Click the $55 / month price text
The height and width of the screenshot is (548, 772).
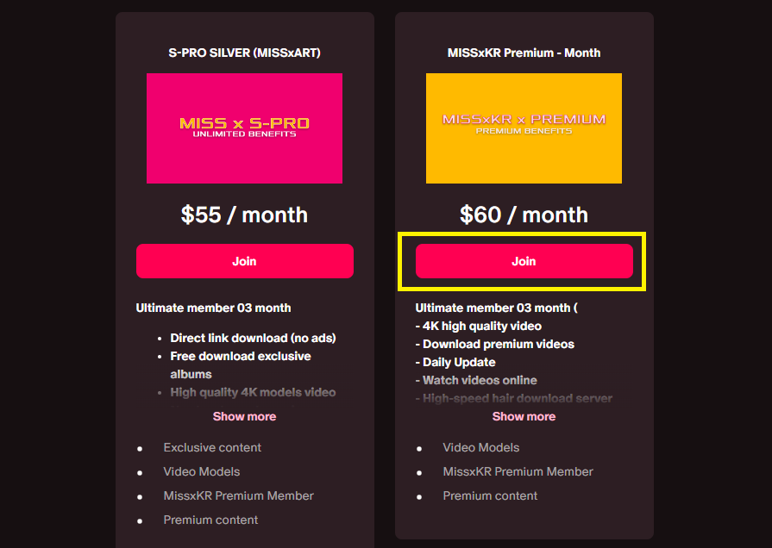244,215
